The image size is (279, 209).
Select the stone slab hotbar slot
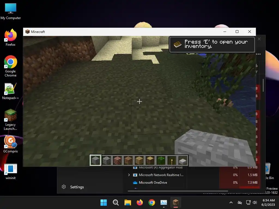(183, 160)
